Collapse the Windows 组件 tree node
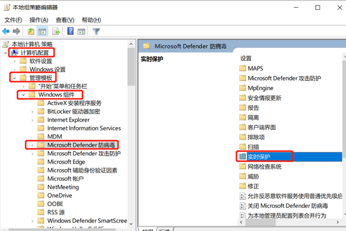This screenshot has height=231, width=346. 24,95
